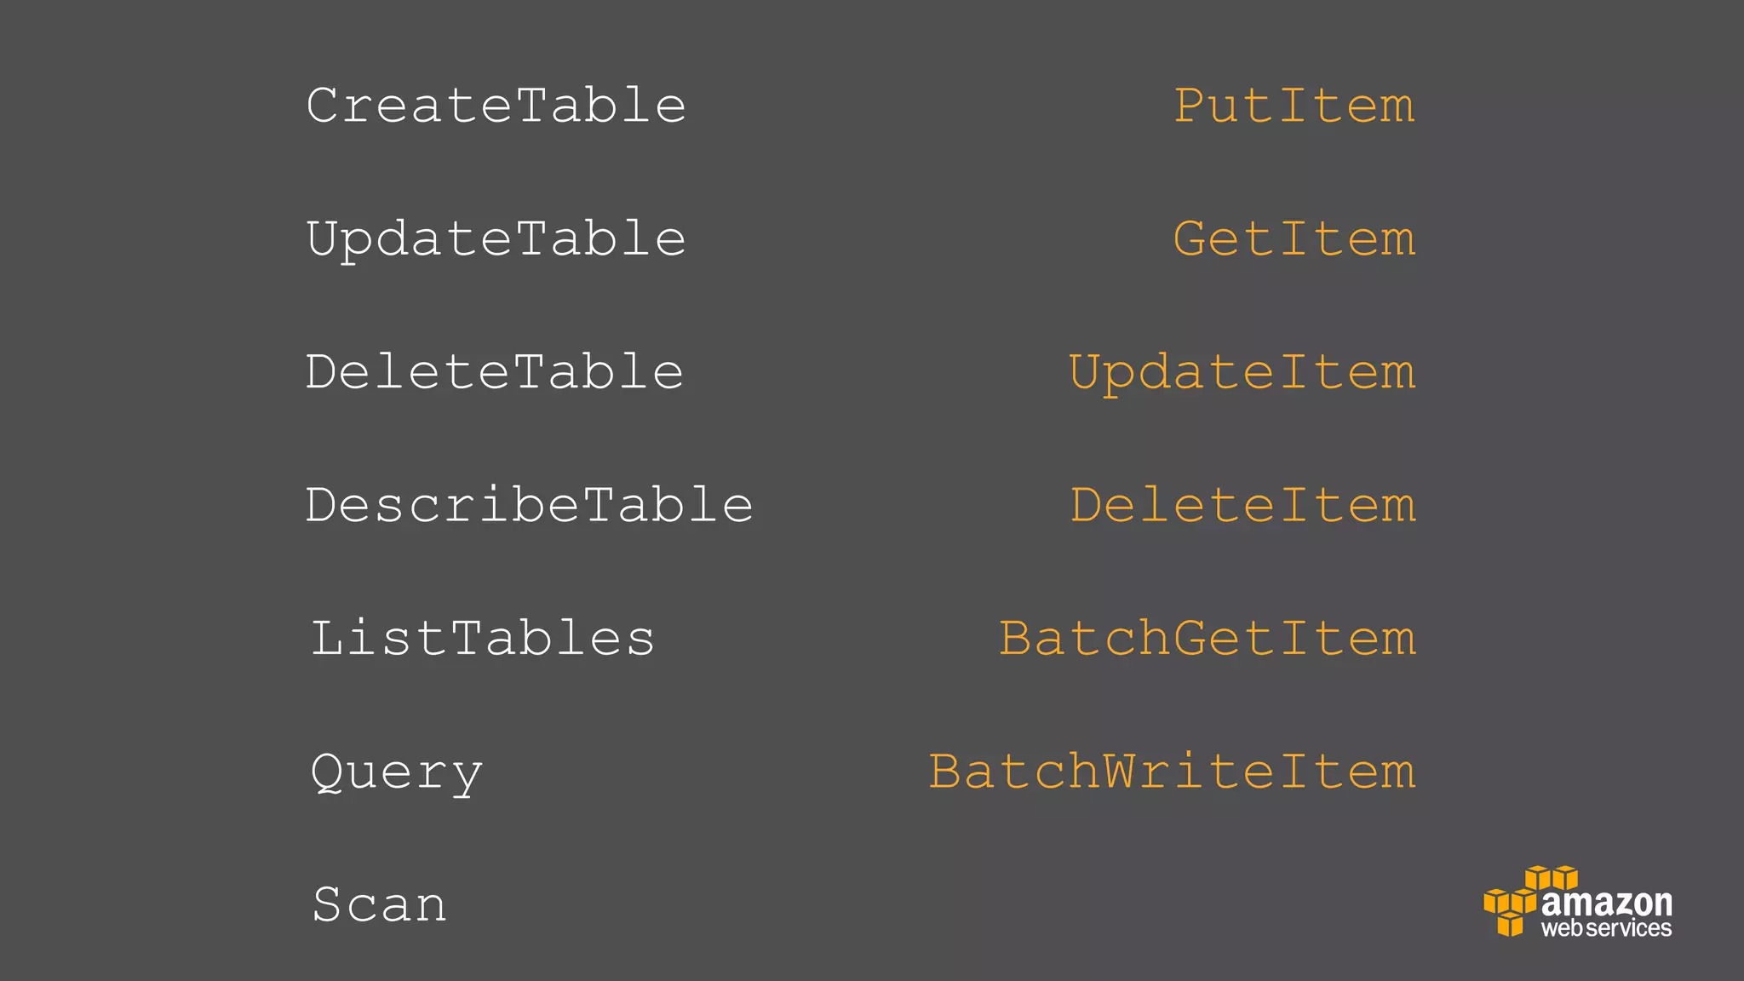
Task: Select the DescribeTable text
Action: pyautogui.click(x=530, y=505)
